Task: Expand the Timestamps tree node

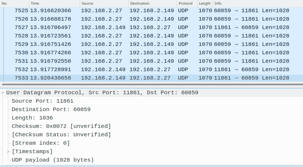Action: click(8, 152)
